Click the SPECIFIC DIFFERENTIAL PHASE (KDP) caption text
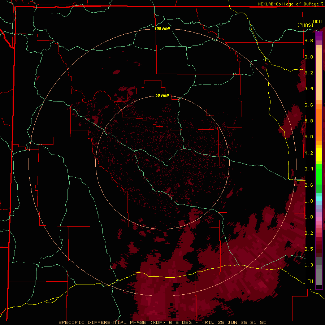This screenshot has width=325, height=325. [x=112, y=322]
